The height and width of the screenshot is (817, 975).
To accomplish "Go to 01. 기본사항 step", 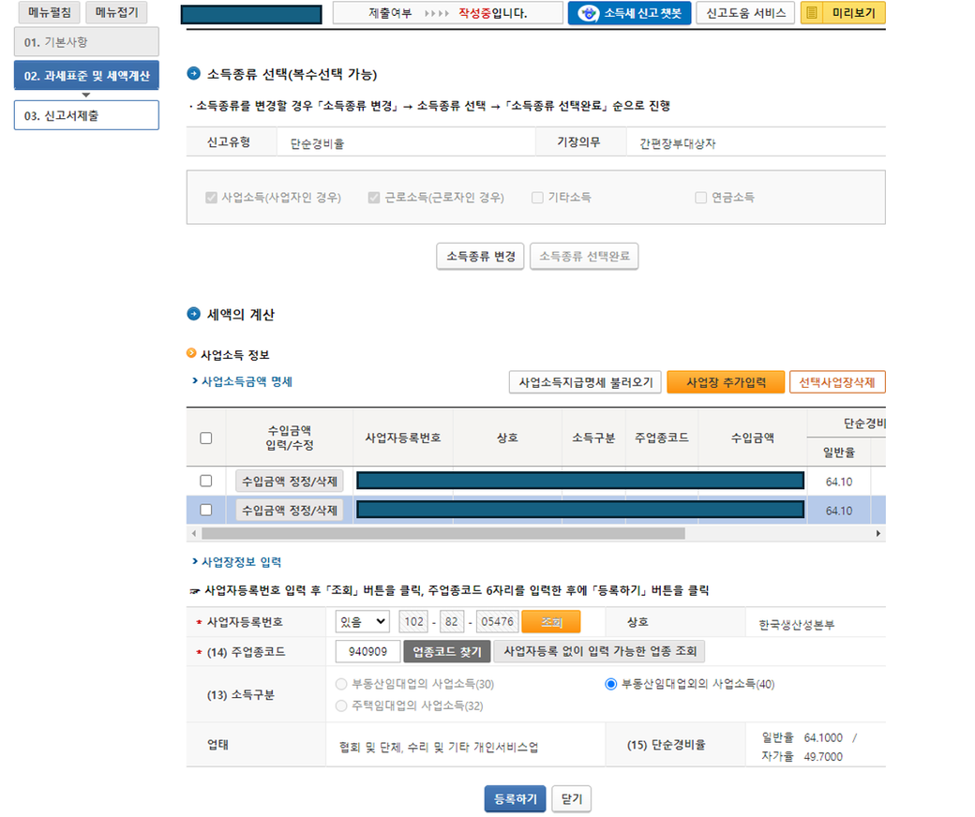I will [x=86, y=42].
